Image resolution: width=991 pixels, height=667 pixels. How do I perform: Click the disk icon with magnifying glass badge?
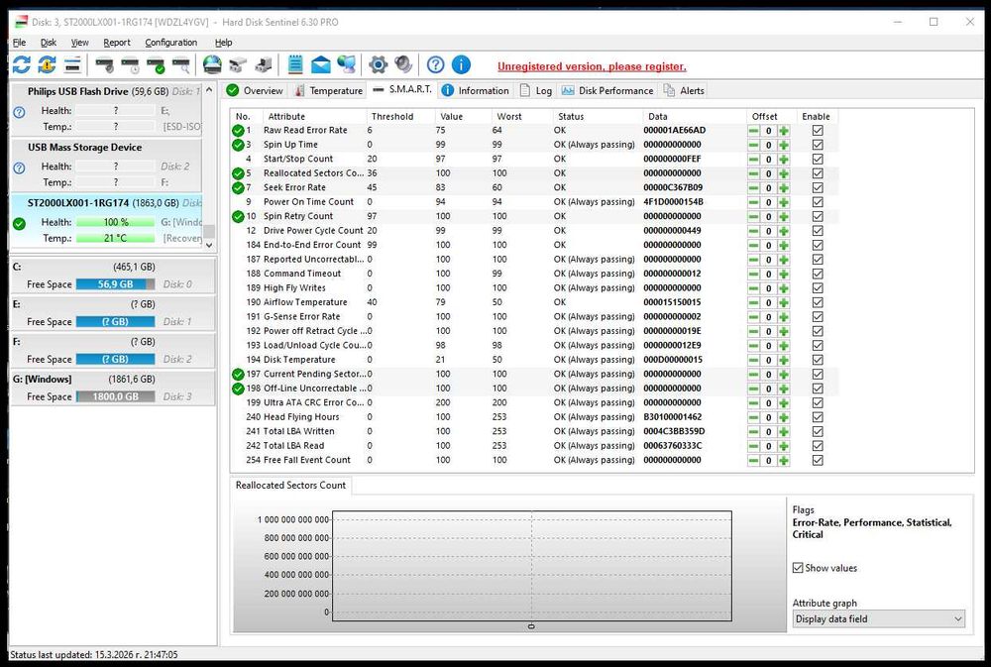pyautogui.click(x=180, y=64)
